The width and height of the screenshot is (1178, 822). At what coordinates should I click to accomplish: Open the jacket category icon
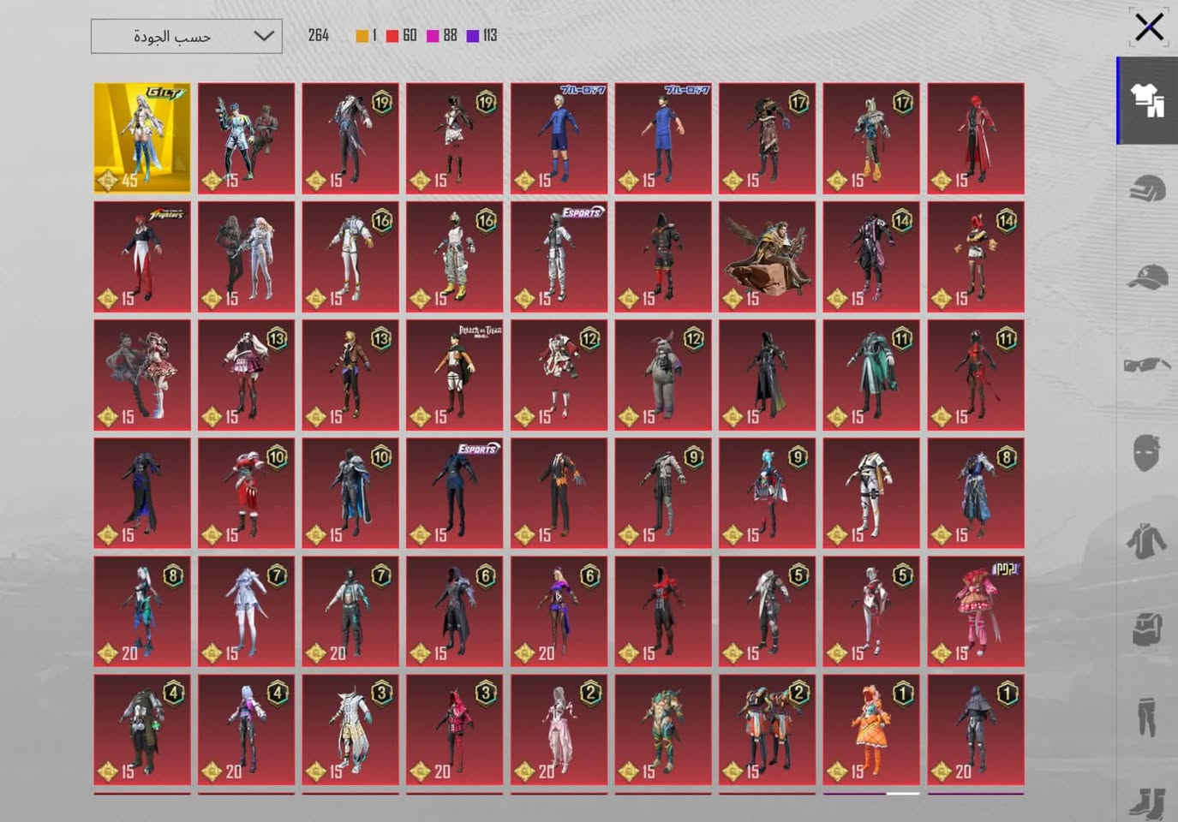click(1146, 541)
